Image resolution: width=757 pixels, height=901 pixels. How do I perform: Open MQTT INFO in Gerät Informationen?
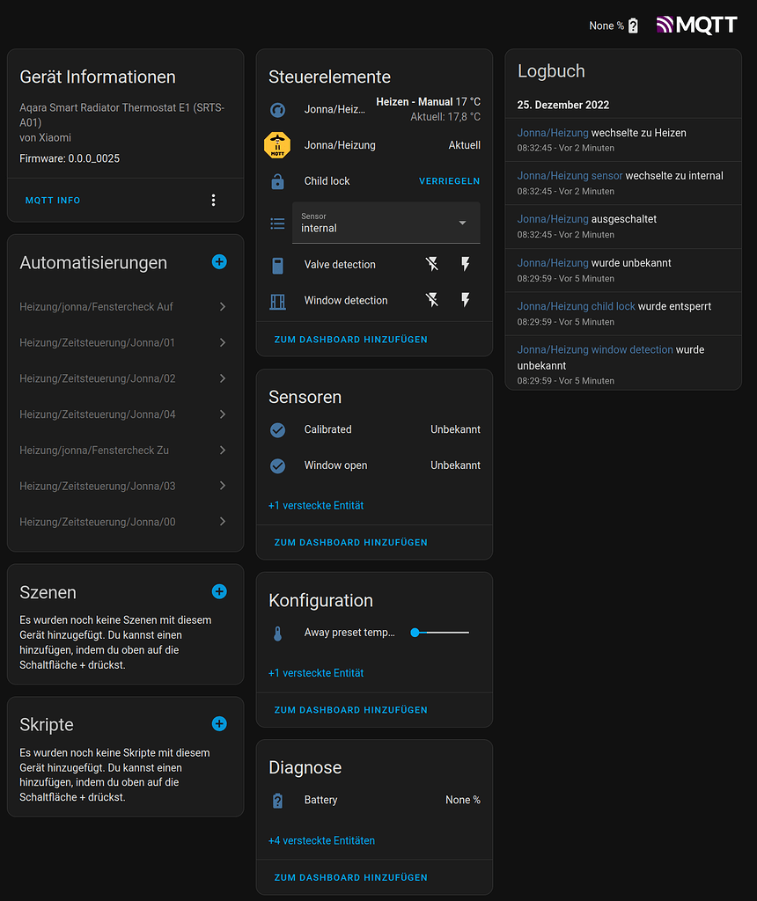52,200
